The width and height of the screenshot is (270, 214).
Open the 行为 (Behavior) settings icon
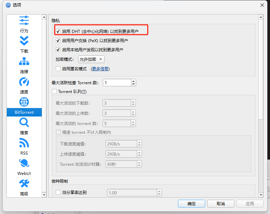[24, 20]
